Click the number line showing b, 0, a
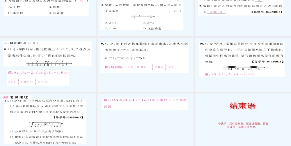The height and width of the screenshot is (146, 291). coord(143,17)
